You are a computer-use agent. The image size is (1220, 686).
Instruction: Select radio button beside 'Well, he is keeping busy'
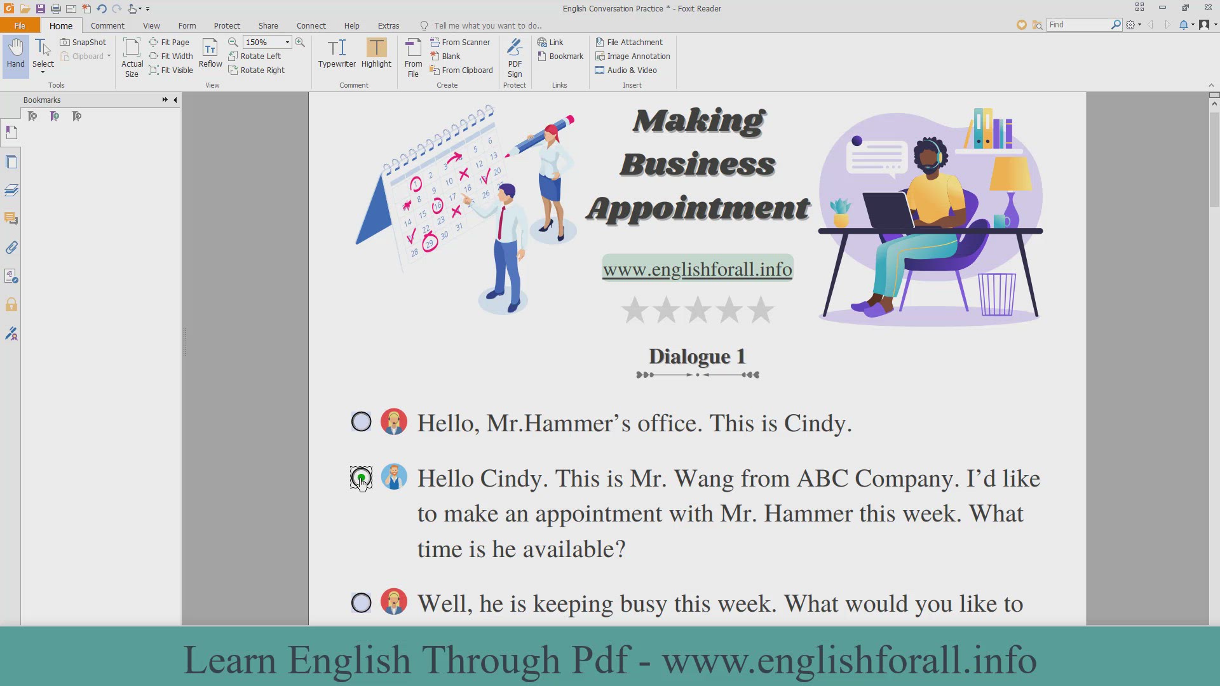coord(362,603)
